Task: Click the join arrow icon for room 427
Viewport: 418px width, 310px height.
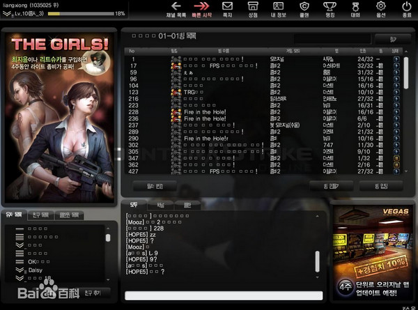Action: tap(396, 171)
